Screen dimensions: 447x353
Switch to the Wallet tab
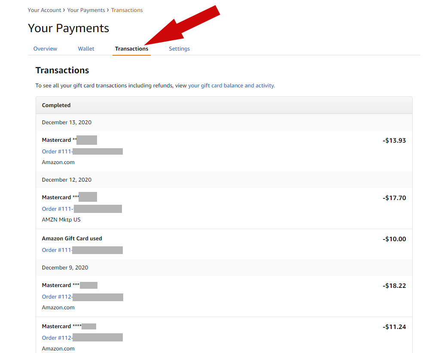(86, 48)
